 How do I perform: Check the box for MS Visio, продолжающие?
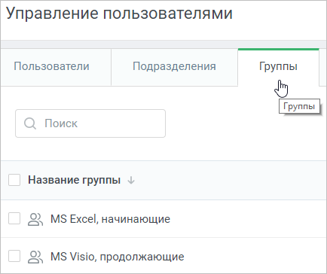pos(14,257)
